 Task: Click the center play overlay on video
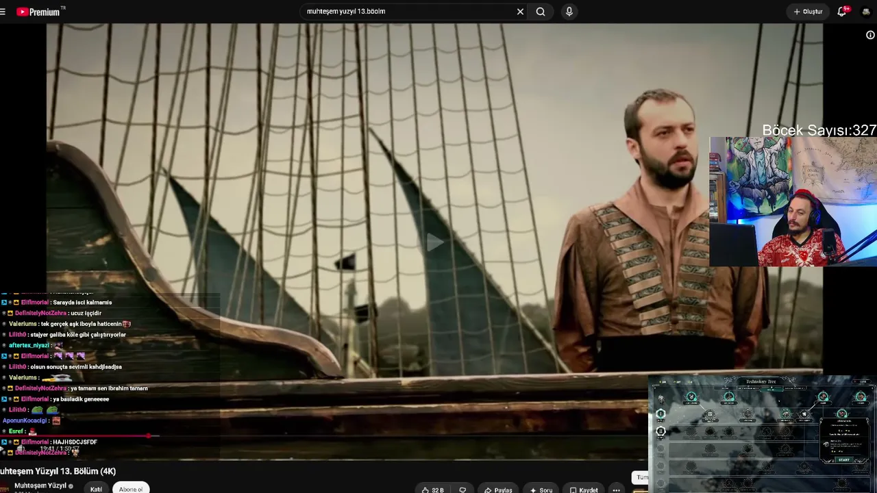tap(434, 242)
